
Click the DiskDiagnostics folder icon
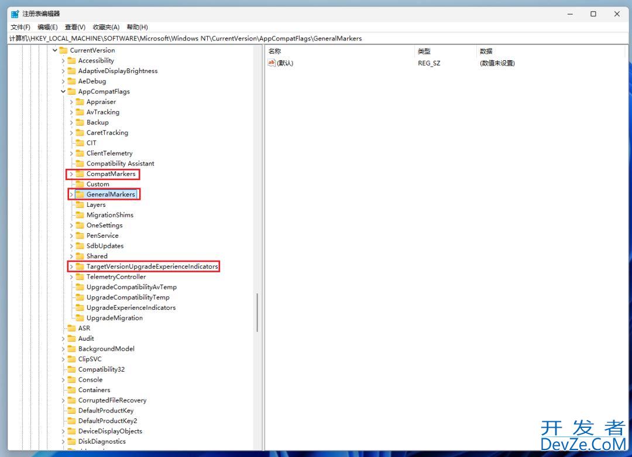pyautogui.click(x=72, y=441)
